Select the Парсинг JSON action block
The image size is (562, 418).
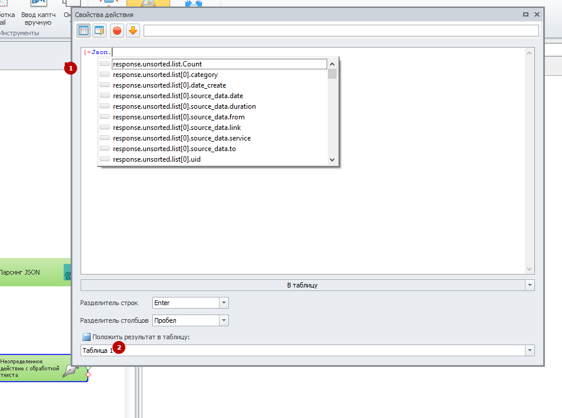35,272
